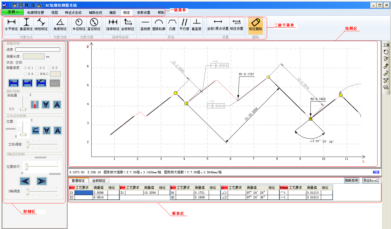The height and width of the screenshot is (229, 391).
Task: Click the 测量长度 input field
Action: click(34, 56)
